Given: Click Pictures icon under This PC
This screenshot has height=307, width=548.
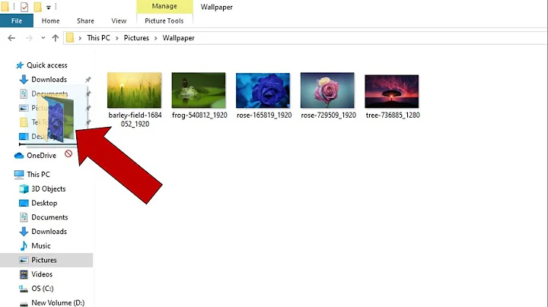Looking at the screenshot, I should (x=24, y=260).
